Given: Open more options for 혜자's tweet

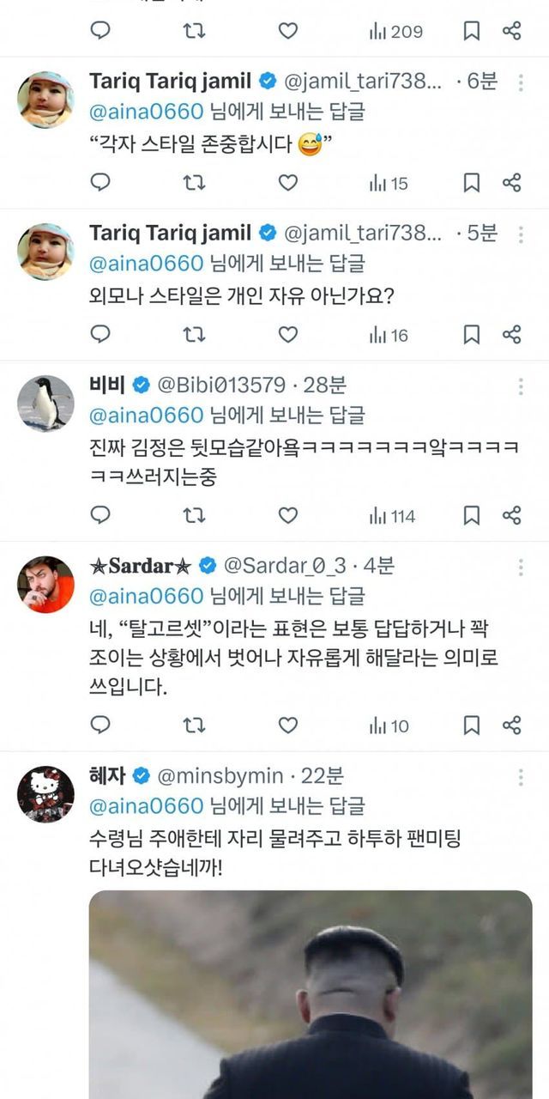Looking at the screenshot, I should tap(520, 777).
